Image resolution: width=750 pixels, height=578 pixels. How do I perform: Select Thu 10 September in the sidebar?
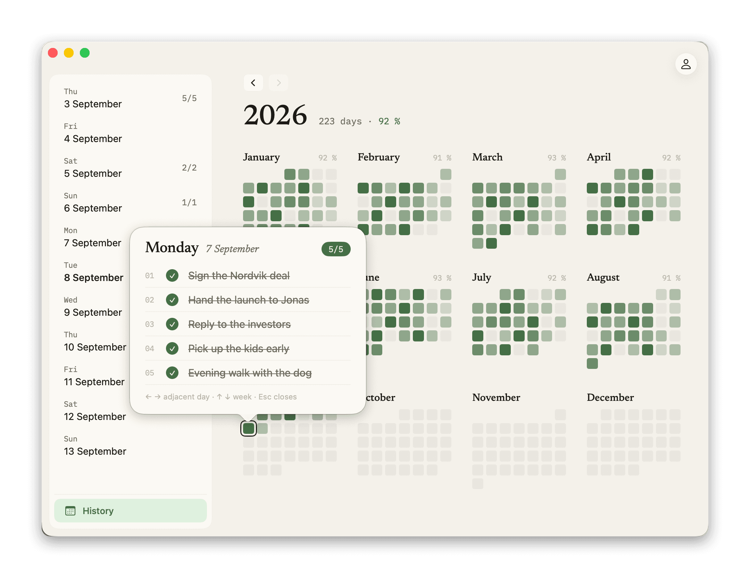[93, 341]
